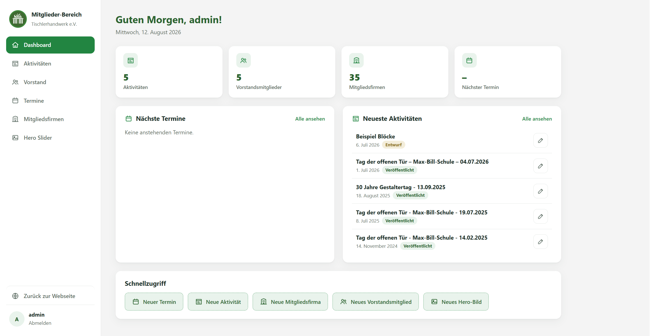Screen dimensions: 650x336
Task: Edit the 14.02.2025 Tag der offenen Tür entry
Action: point(541,242)
